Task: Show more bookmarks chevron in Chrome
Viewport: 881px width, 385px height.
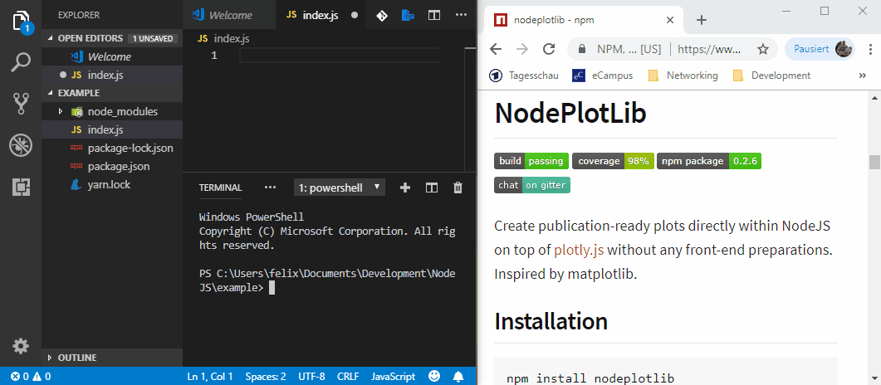Action: [863, 76]
